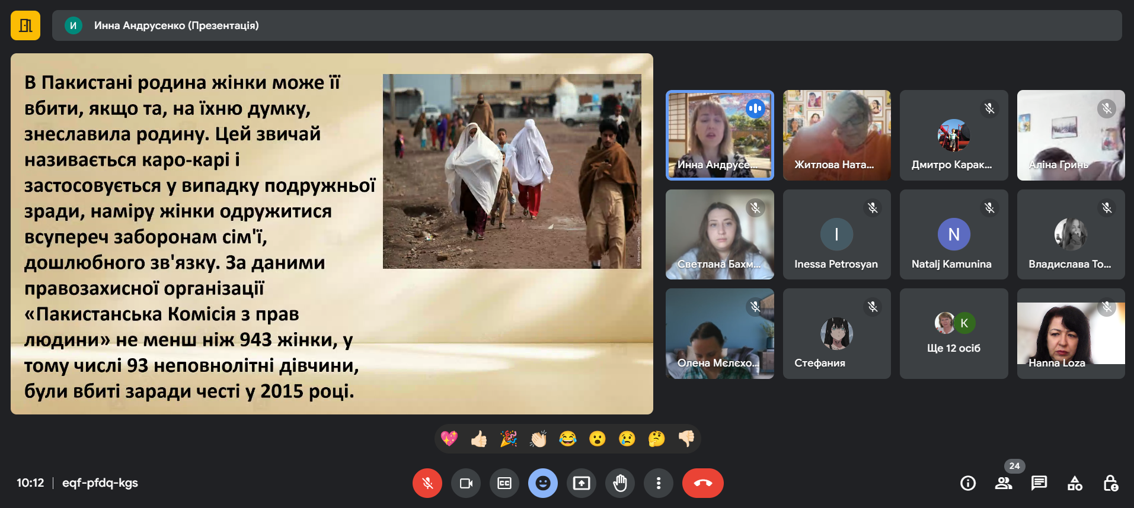Toggle the camera on or off
This screenshot has height=508, width=1134.
[466, 483]
